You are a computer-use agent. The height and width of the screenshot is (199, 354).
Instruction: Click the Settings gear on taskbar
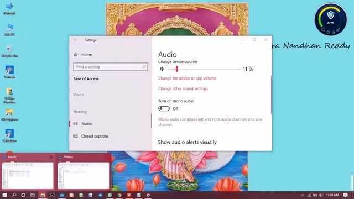(x=148, y=195)
